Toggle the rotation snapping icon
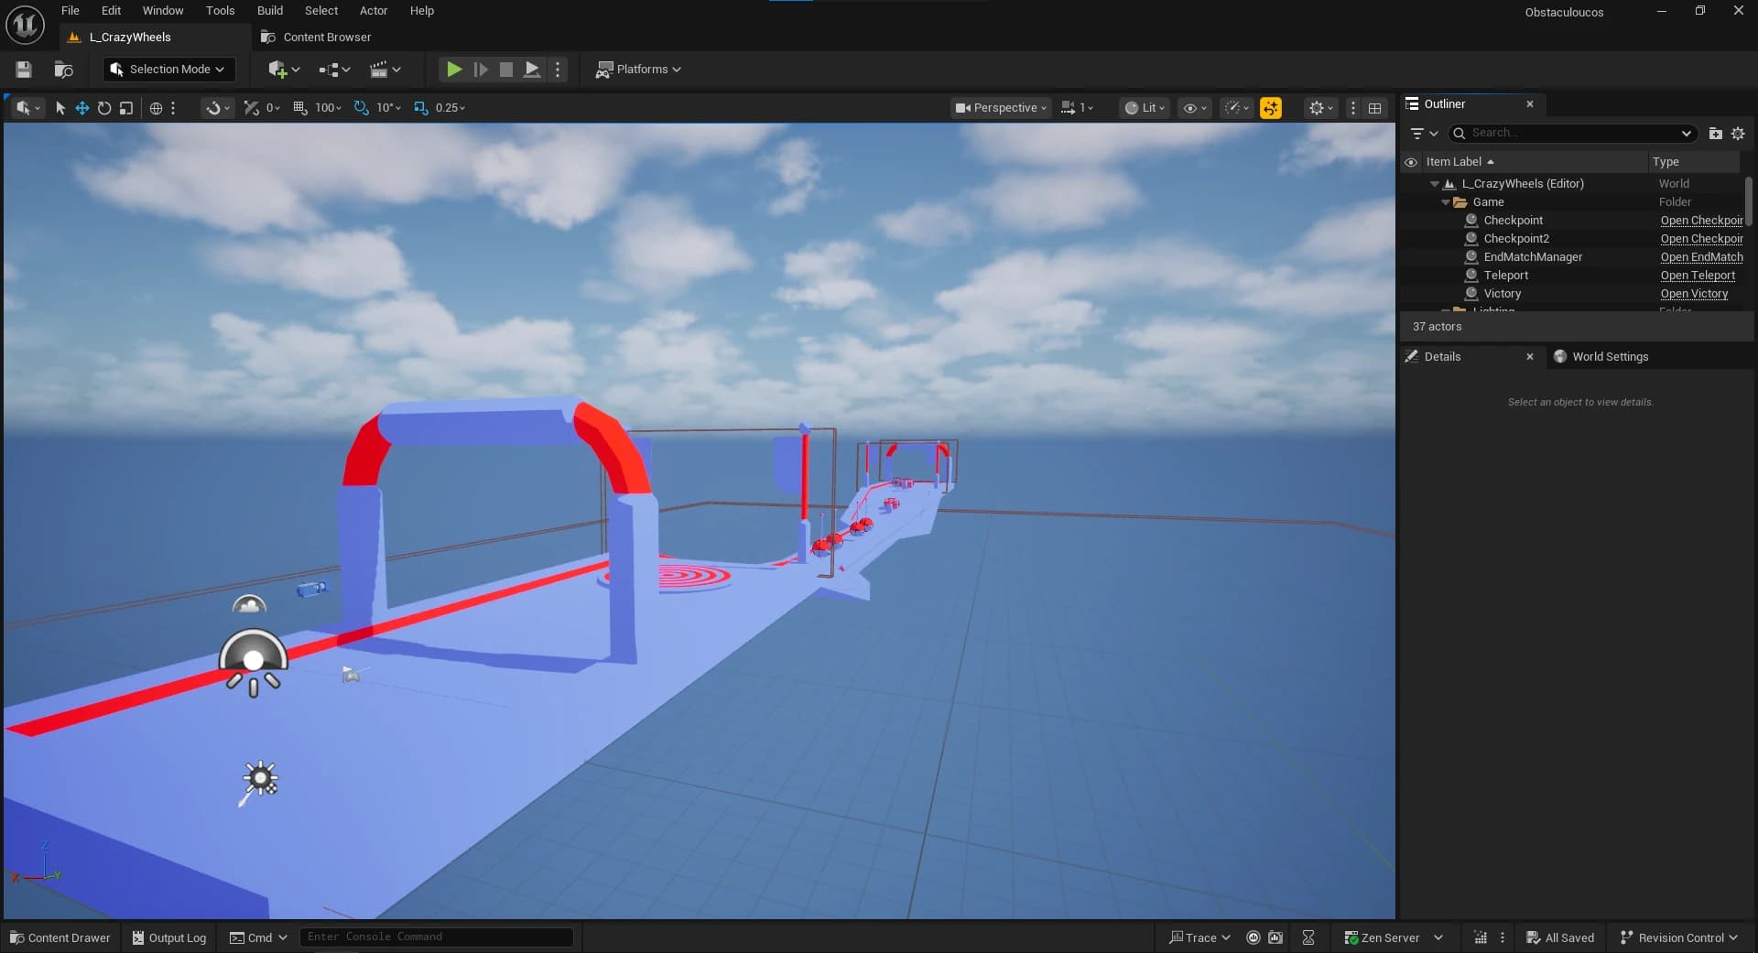 361,108
